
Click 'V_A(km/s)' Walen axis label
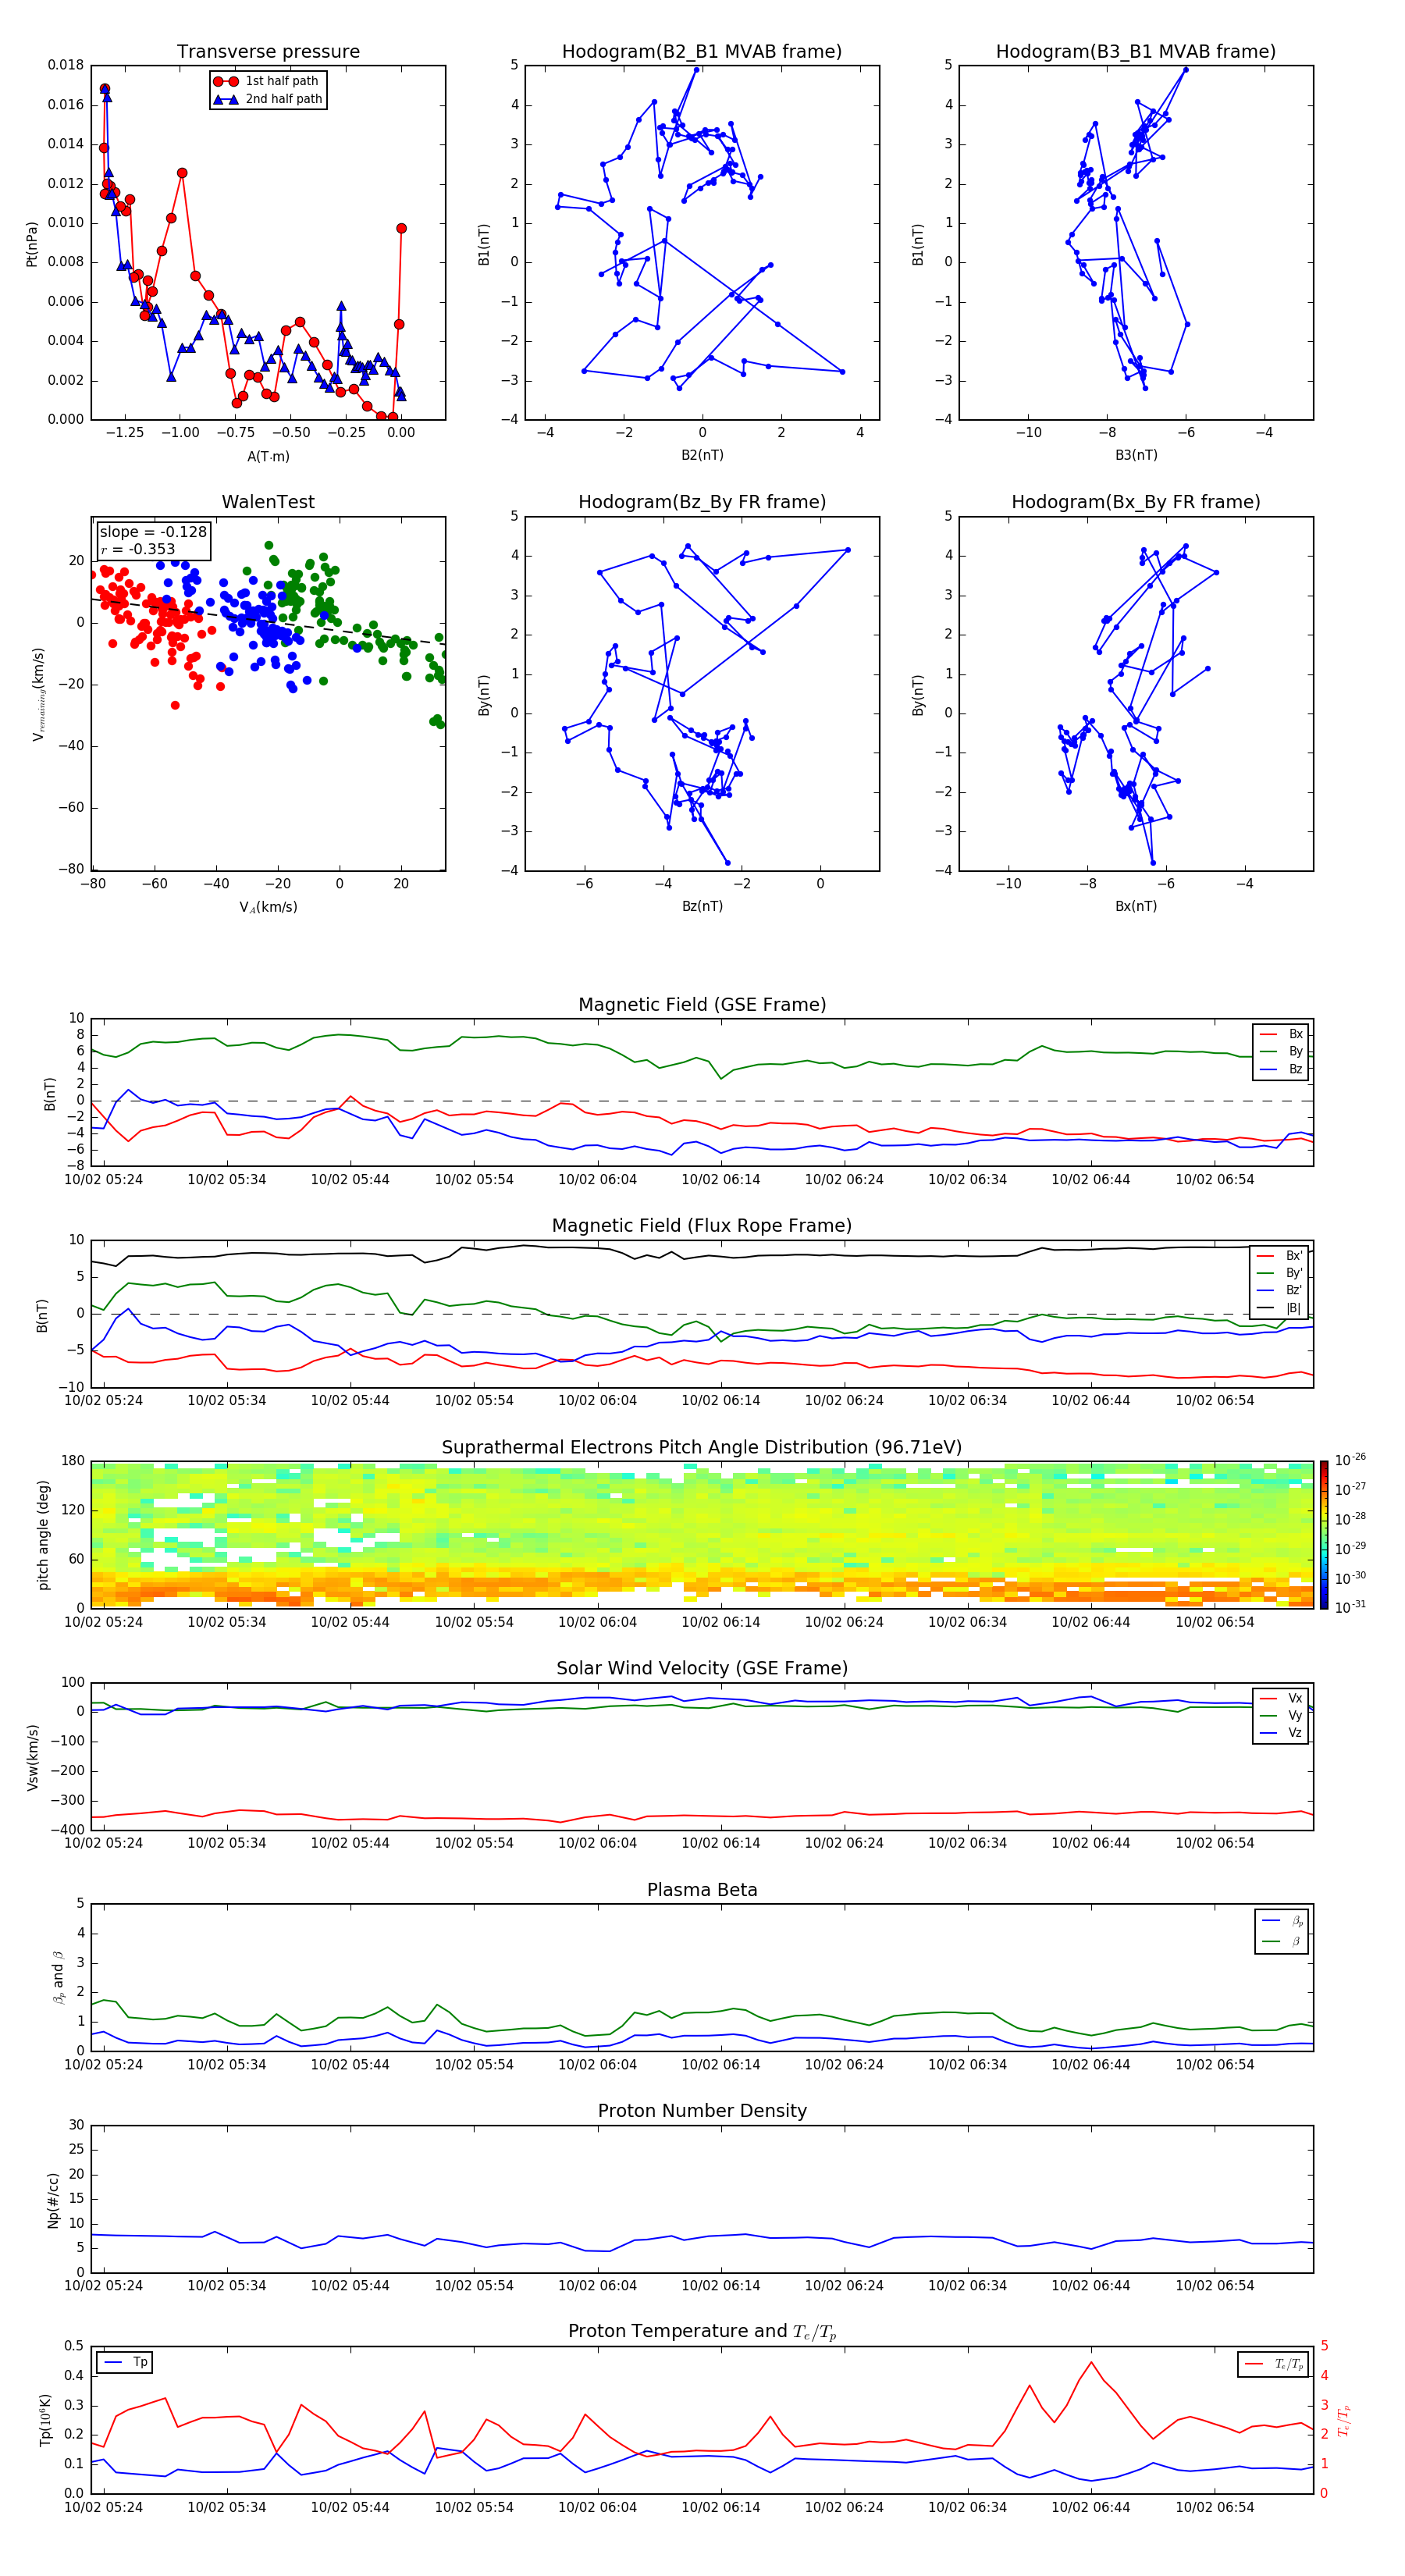pos(268,907)
